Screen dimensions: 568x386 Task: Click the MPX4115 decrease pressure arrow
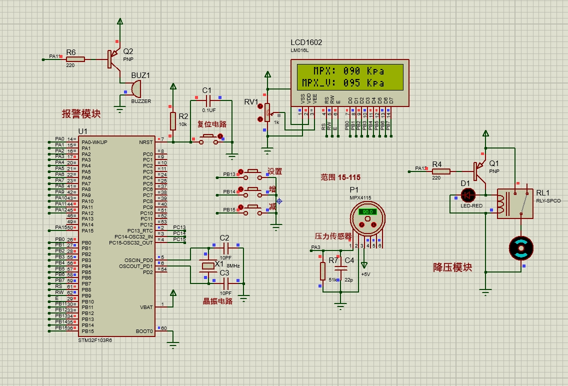(373, 225)
